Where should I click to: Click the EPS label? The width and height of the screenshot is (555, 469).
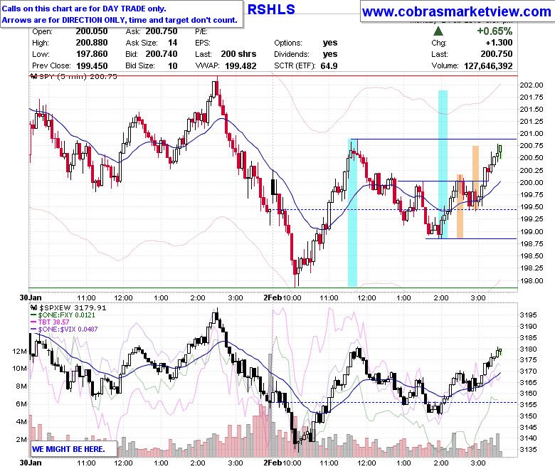click(x=203, y=43)
